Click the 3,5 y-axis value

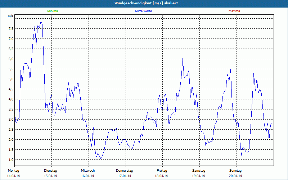click(11, 109)
